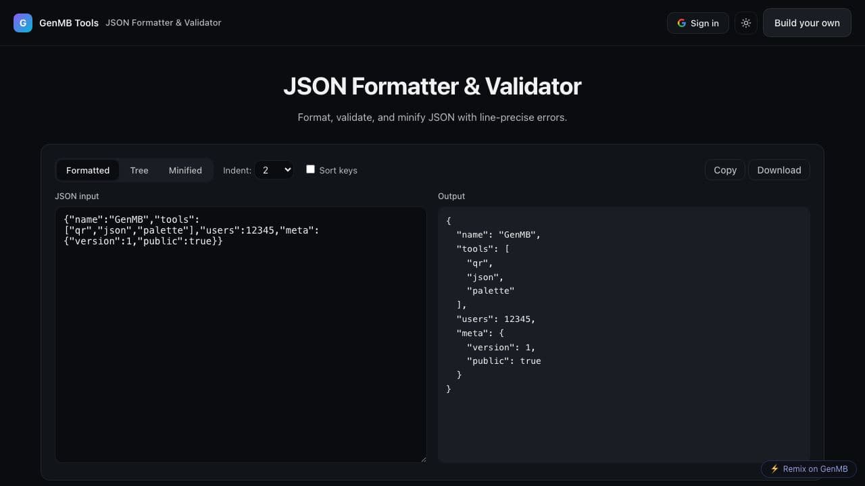This screenshot has height=486, width=865.
Task: Click the lightning bolt Remix icon
Action: point(774,469)
